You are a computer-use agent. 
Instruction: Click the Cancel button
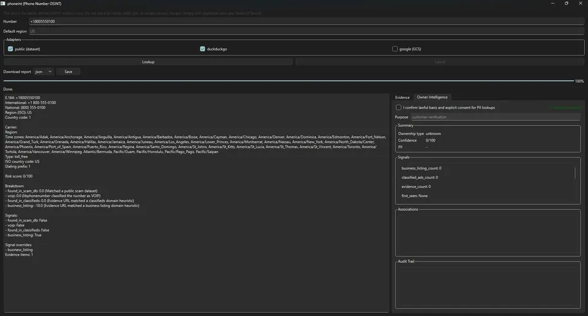[440, 62]
